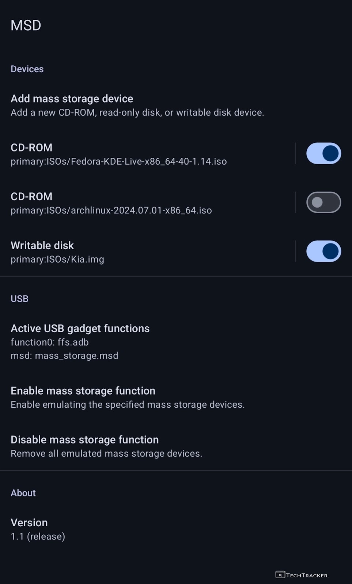Click the MSD page title
The height and width of the screenshot is (584, 352).
point(26,26)
